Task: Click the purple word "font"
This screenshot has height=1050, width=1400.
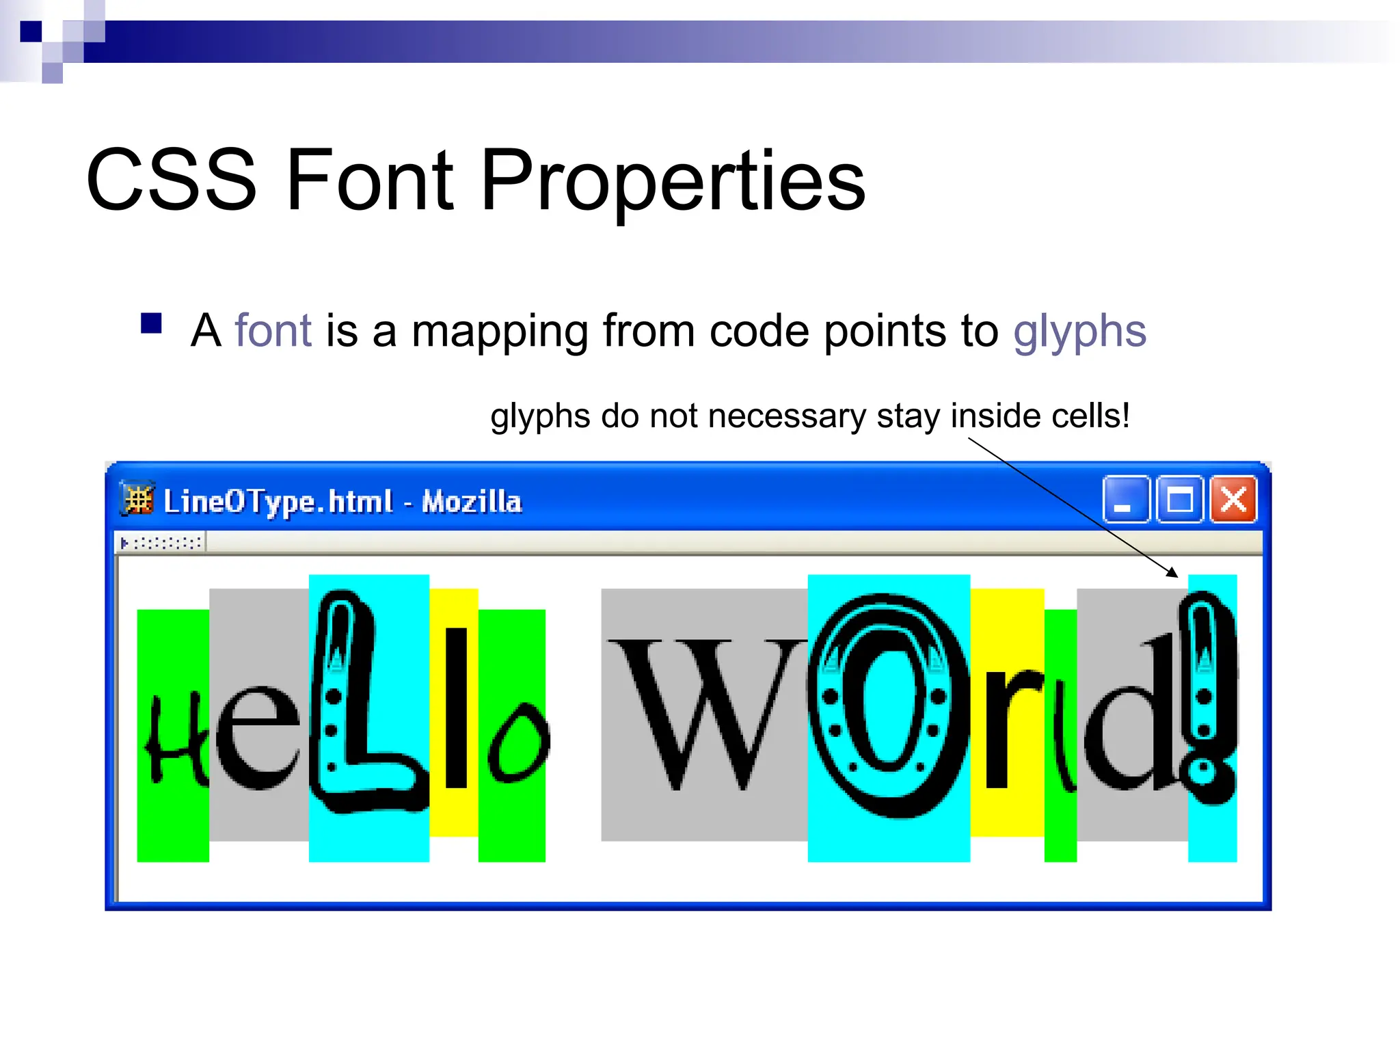Action: point(273,331)
